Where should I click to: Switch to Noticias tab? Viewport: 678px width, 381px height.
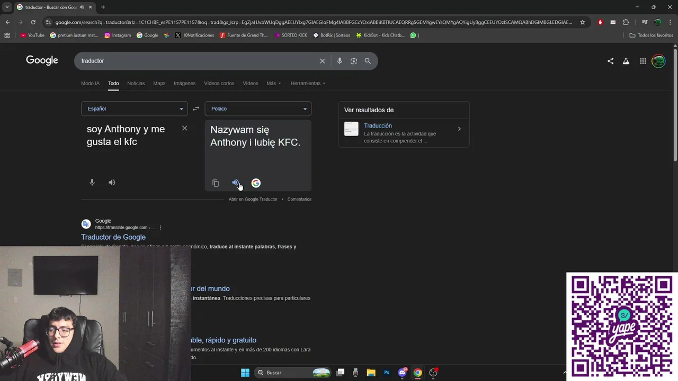136,83
